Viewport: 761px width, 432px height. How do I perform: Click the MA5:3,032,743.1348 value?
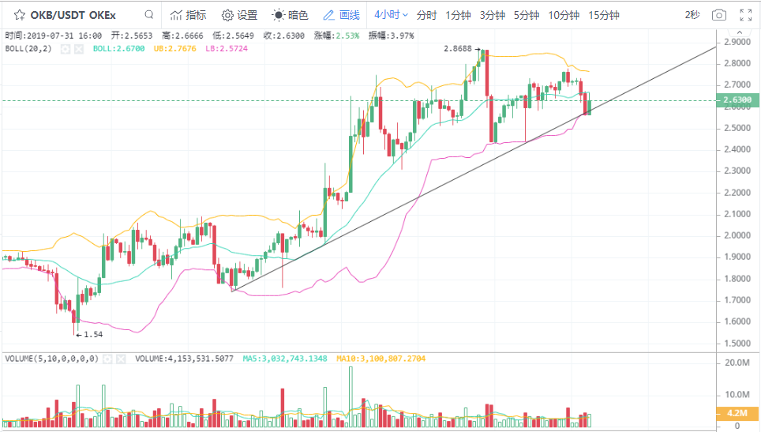point(285,359)
